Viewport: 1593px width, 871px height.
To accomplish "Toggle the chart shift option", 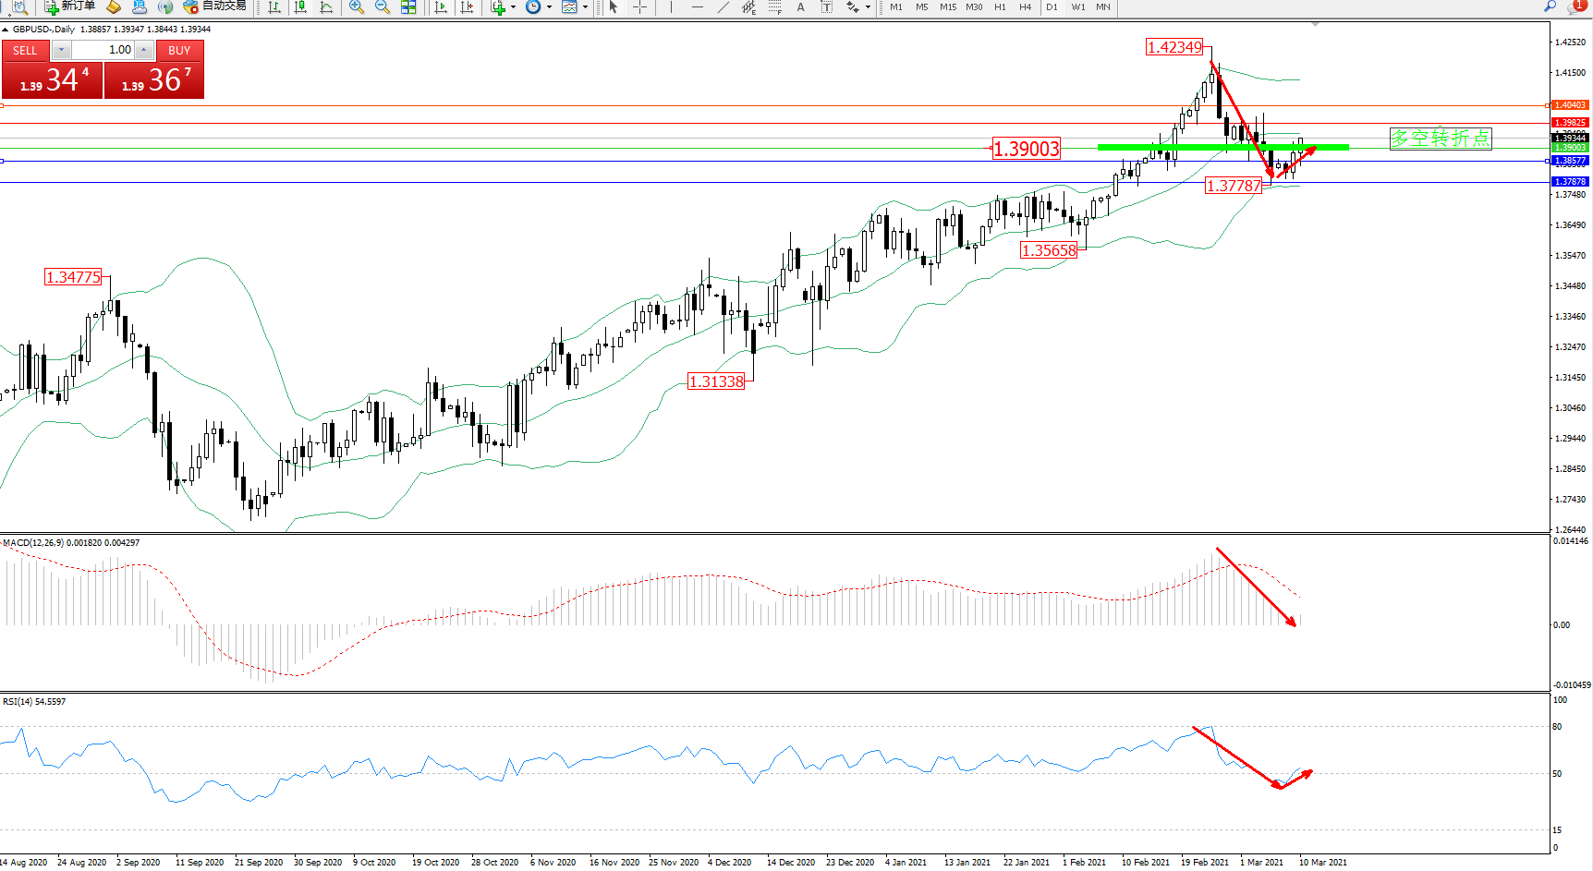I will 467,7.
